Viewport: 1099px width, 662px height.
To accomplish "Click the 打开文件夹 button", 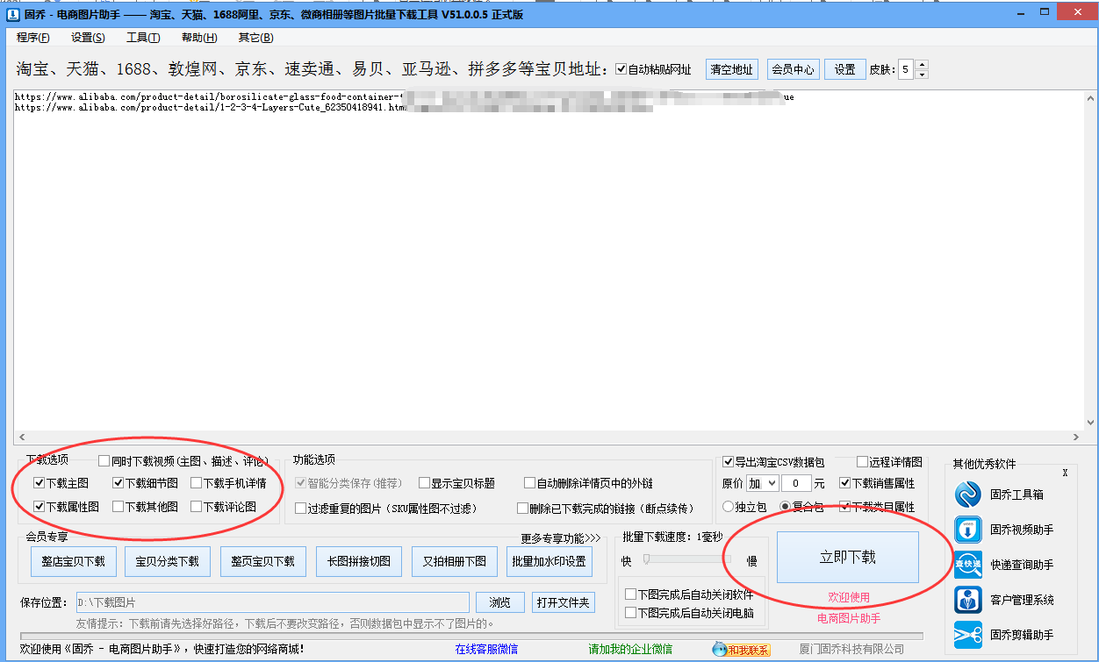I will [564, 602].
